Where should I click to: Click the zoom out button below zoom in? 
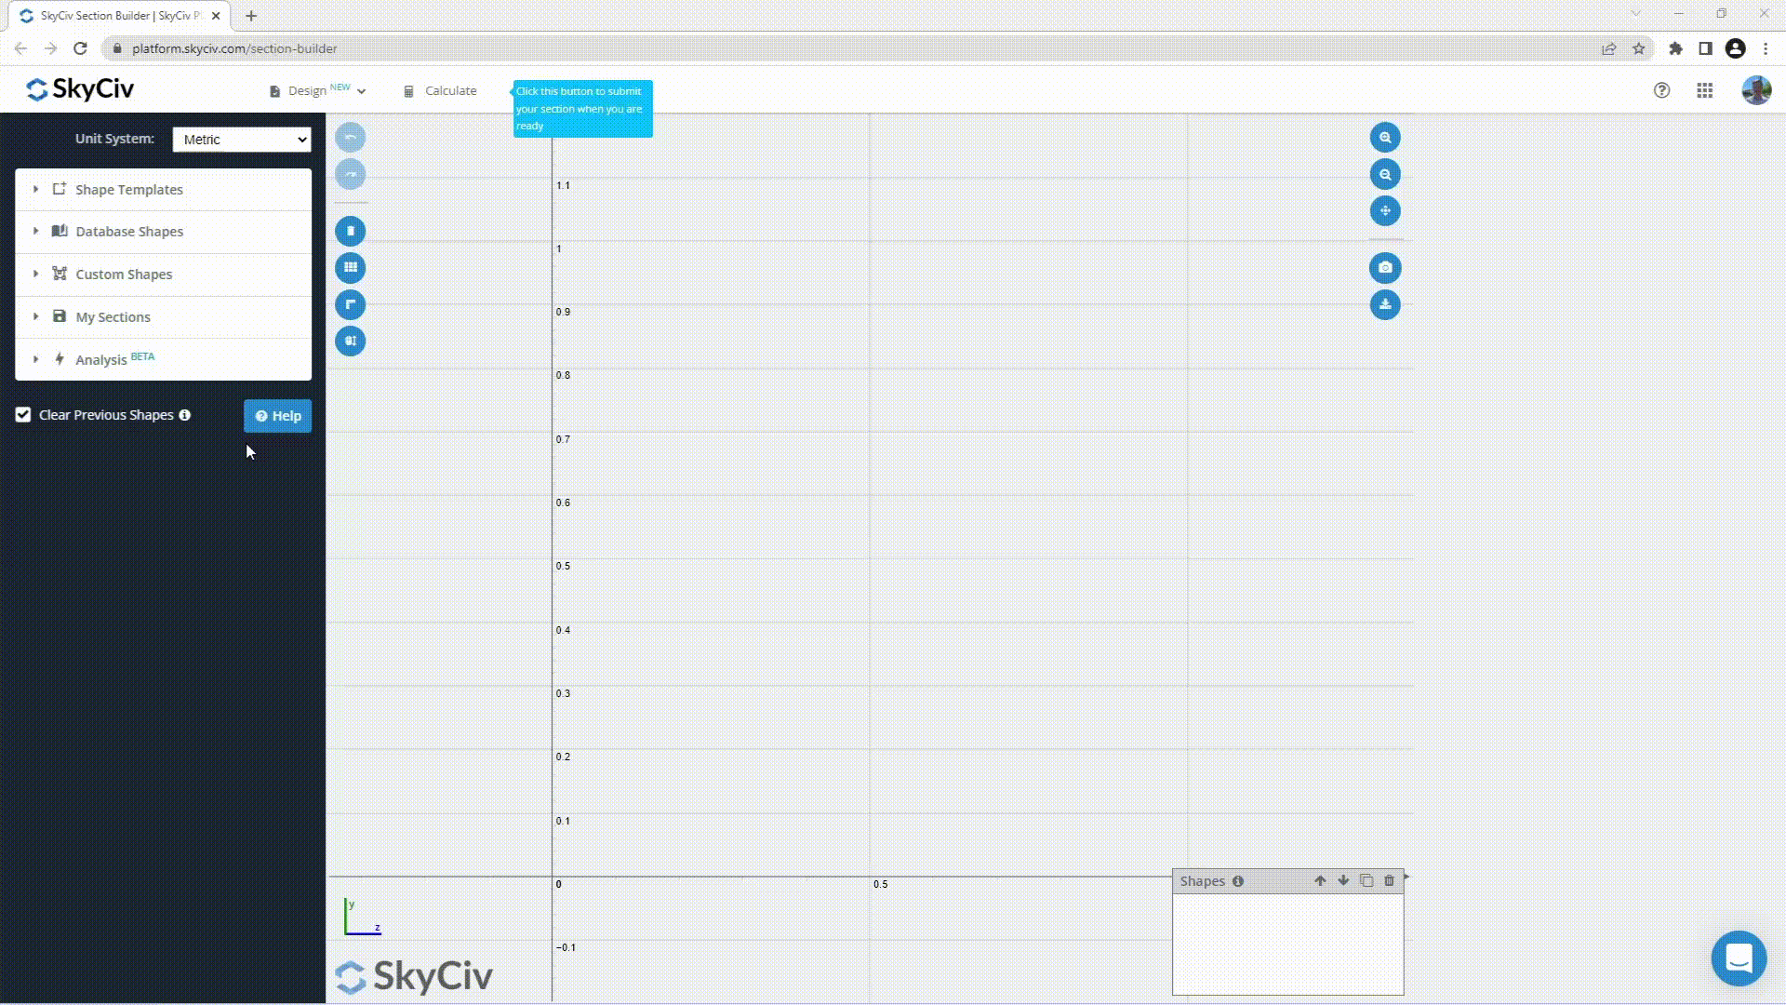(1383, 173)
